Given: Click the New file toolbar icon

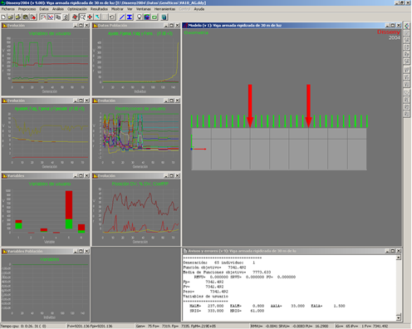Looking at the screenshot, I should tap(3, 17).
